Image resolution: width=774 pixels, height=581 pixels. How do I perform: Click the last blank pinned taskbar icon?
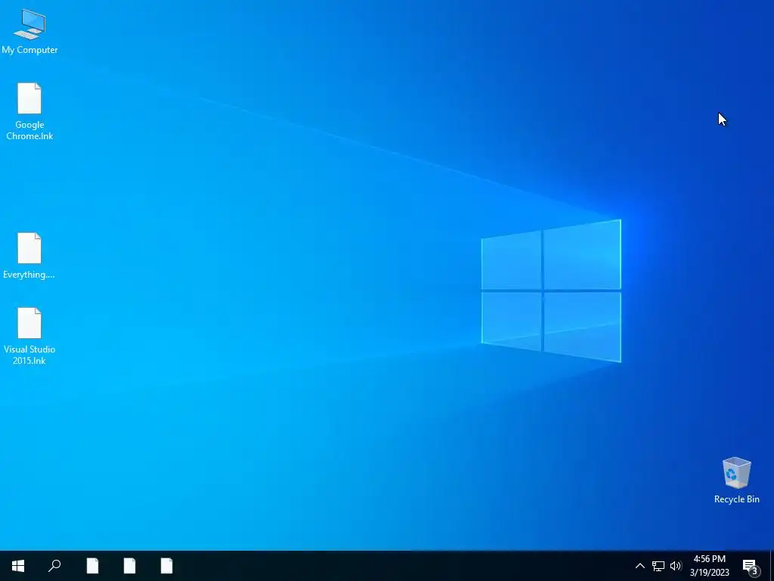(x=167, y=566)
